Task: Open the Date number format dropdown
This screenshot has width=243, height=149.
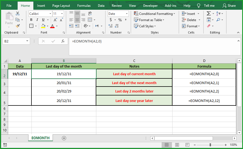Action: point(127,14)
